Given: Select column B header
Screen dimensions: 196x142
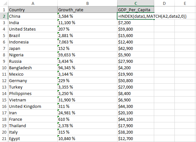Looking at the screenshot, I should (x=87, y=3).
